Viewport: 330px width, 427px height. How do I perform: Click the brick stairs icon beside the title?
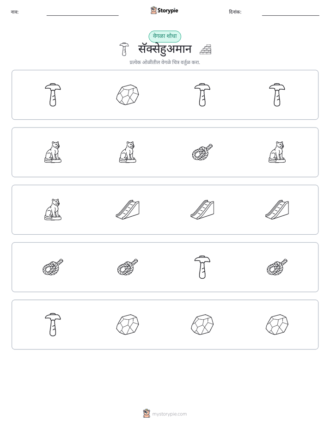(x=206, y=49)
